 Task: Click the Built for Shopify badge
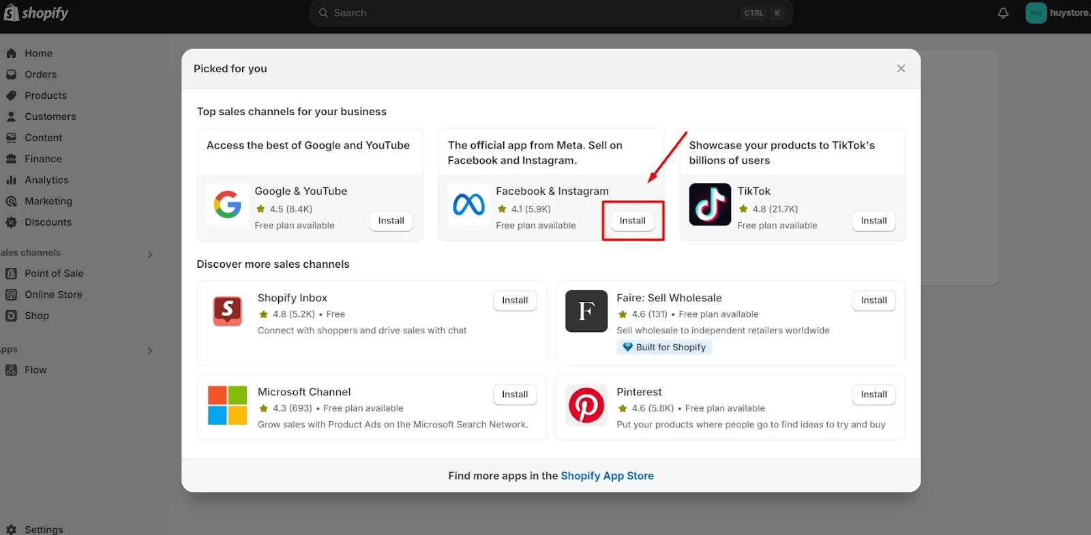(664, 348)
